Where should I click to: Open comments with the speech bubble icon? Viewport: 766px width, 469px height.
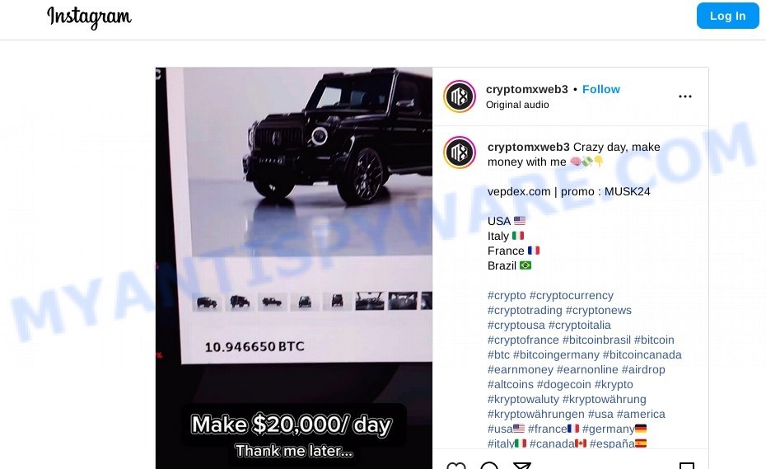(x=489, y=465)
